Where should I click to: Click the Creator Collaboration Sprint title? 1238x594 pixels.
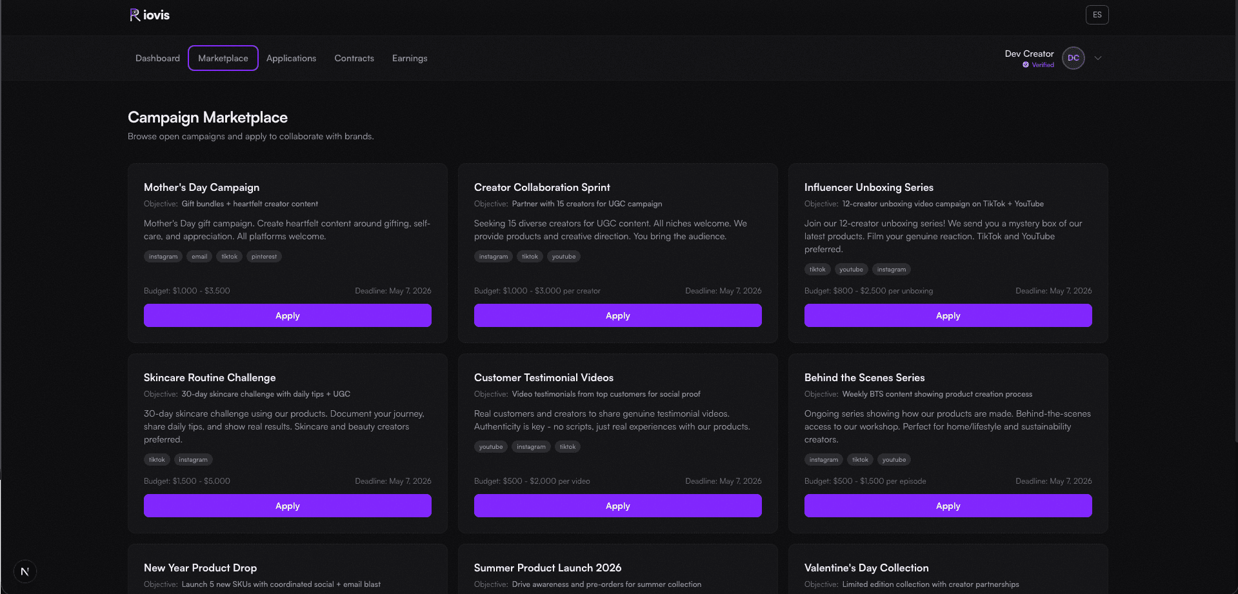(542, 187)
